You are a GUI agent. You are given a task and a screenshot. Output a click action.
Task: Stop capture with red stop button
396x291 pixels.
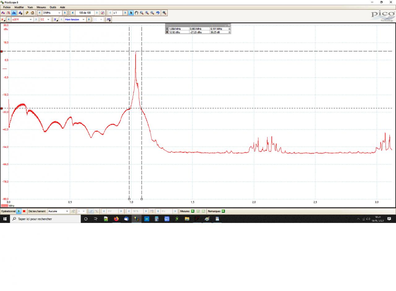click(x=24, y=211)
